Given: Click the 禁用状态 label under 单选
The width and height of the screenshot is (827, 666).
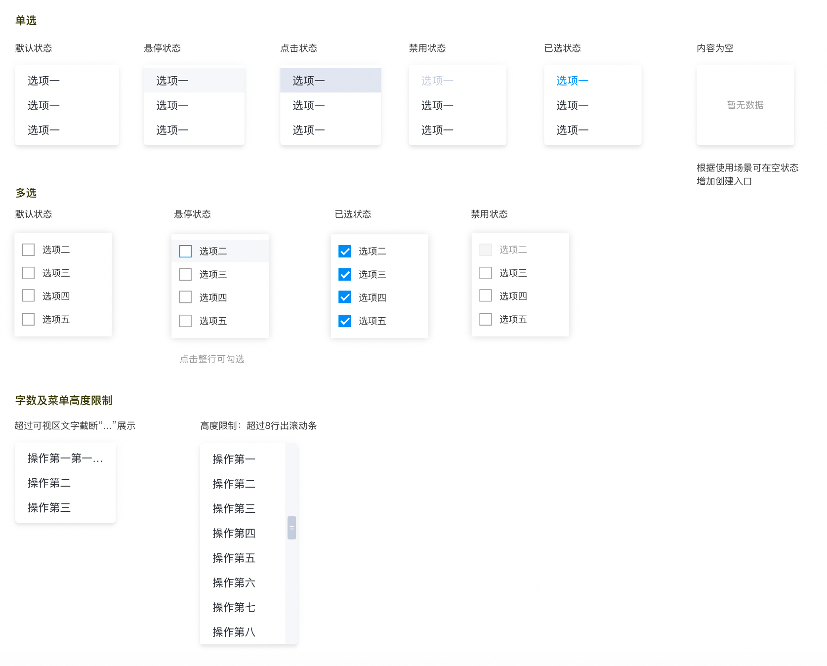Looking at the screenshot, I should pyautogui.click(x=427, y=48).
